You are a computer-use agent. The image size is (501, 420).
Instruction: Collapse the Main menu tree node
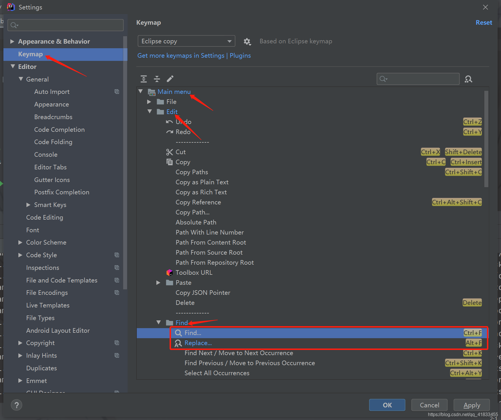[141, 92]
